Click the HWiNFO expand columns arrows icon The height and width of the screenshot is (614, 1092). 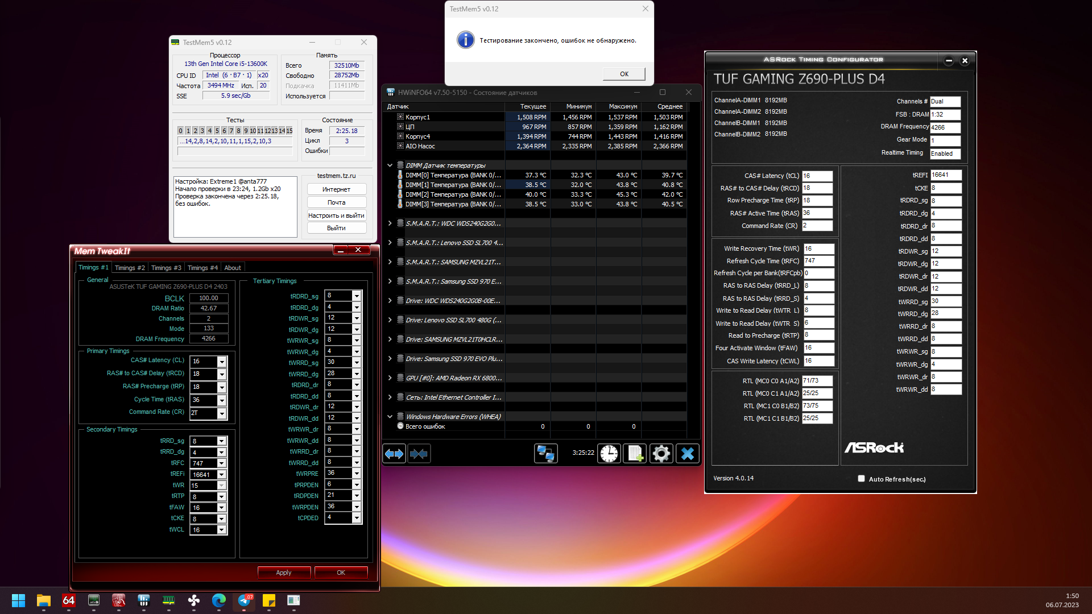[x=394, y=454]
